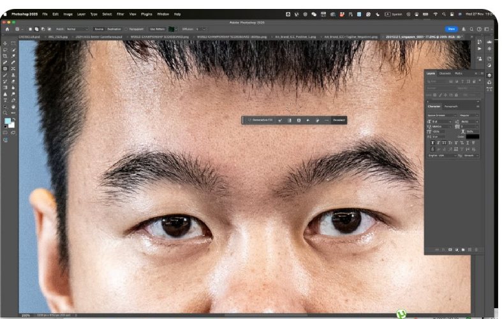This screenshot has height=319, width=502.
Task: Select Source patch mode option
Action: click(x=99, y=29)
